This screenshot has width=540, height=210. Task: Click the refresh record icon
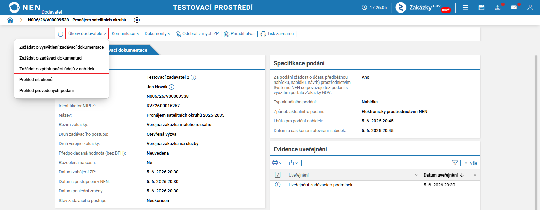click(x=60, y=34)
